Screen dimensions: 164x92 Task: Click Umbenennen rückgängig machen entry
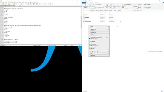[x=99, y=37]
